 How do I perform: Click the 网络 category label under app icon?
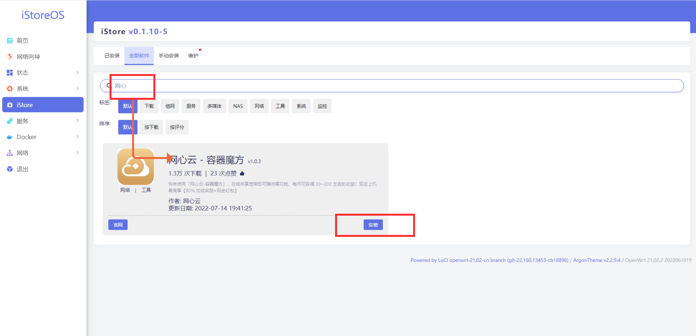pyautogui.click(x=125, y=190)
